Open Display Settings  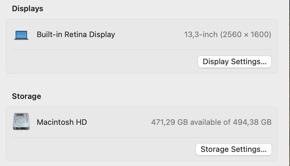[234, 62]
